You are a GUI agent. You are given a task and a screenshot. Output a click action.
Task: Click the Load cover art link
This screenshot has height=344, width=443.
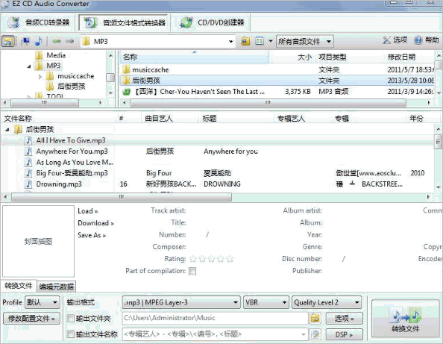(x=88, y=211)
